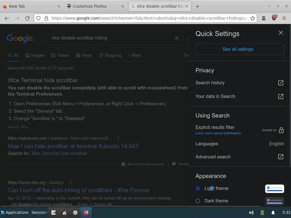The image size is (291, 218).
Task: Open the Xfce Forums auto-hiding result
Action: pos(78,190)
